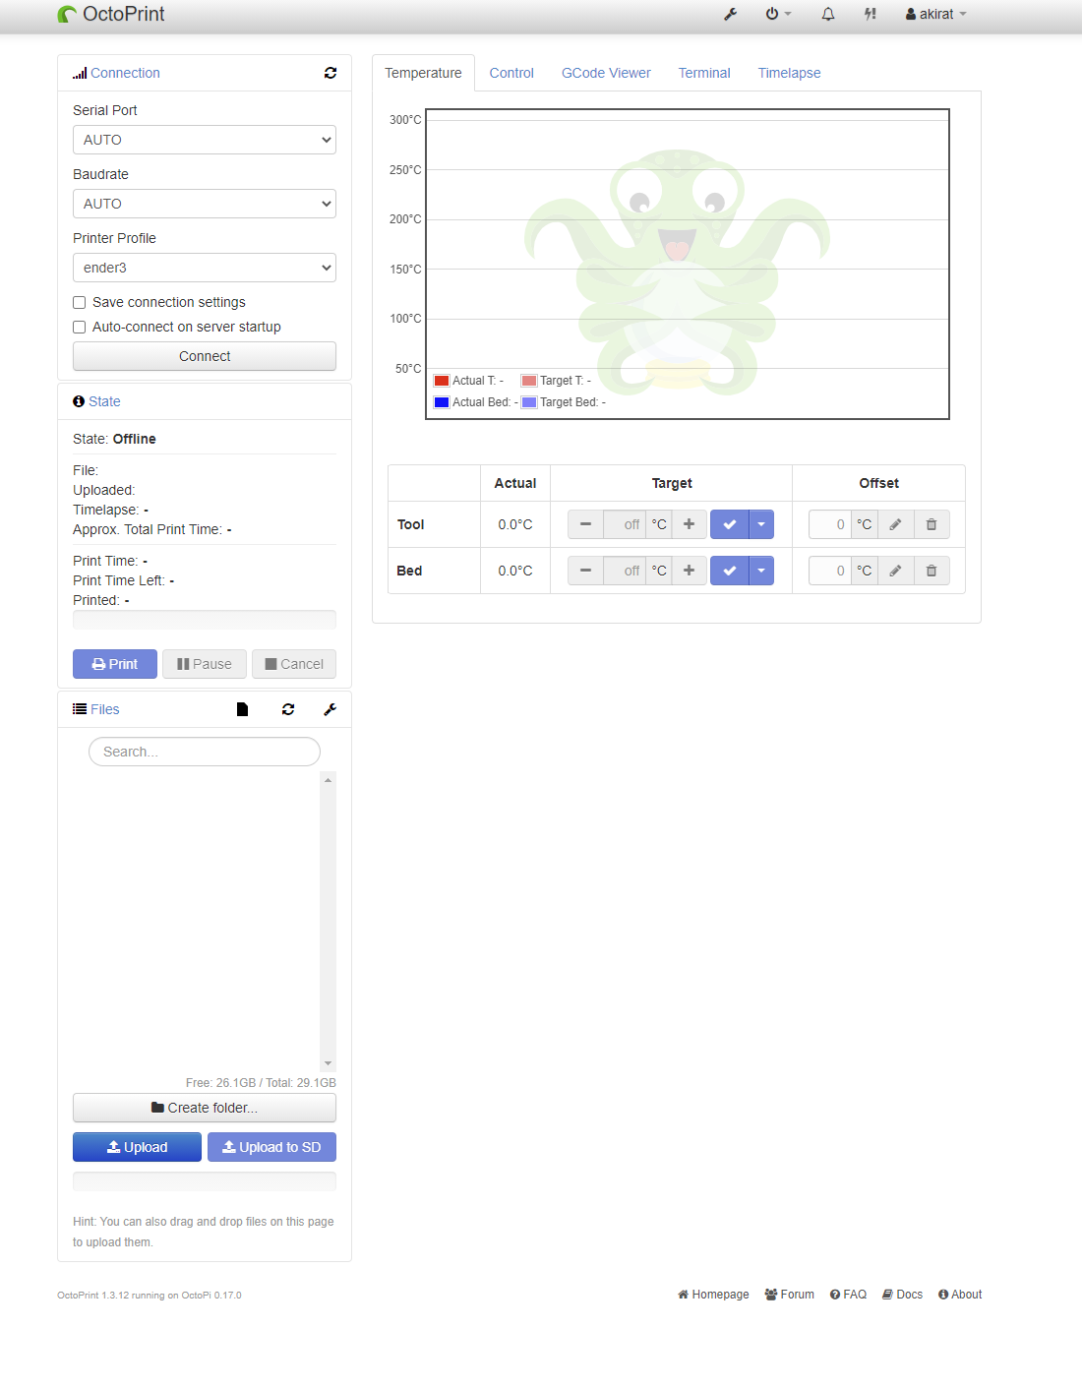Viewport: 1082px width, 1389px height.
Task: Open the Baudrate dropdown
Action: 205,204
